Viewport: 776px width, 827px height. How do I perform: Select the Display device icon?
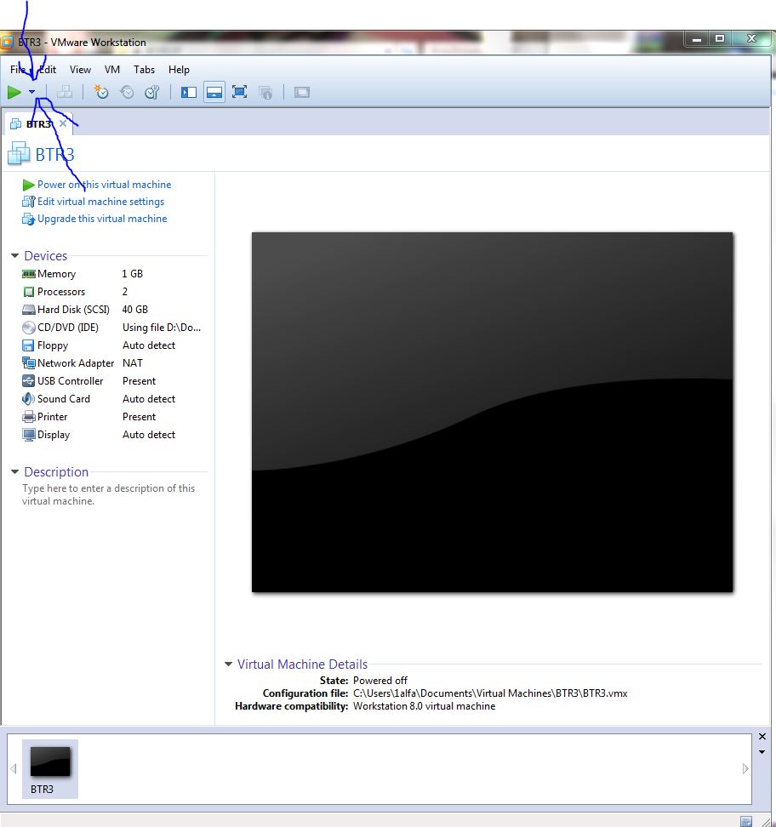[28, 435]
